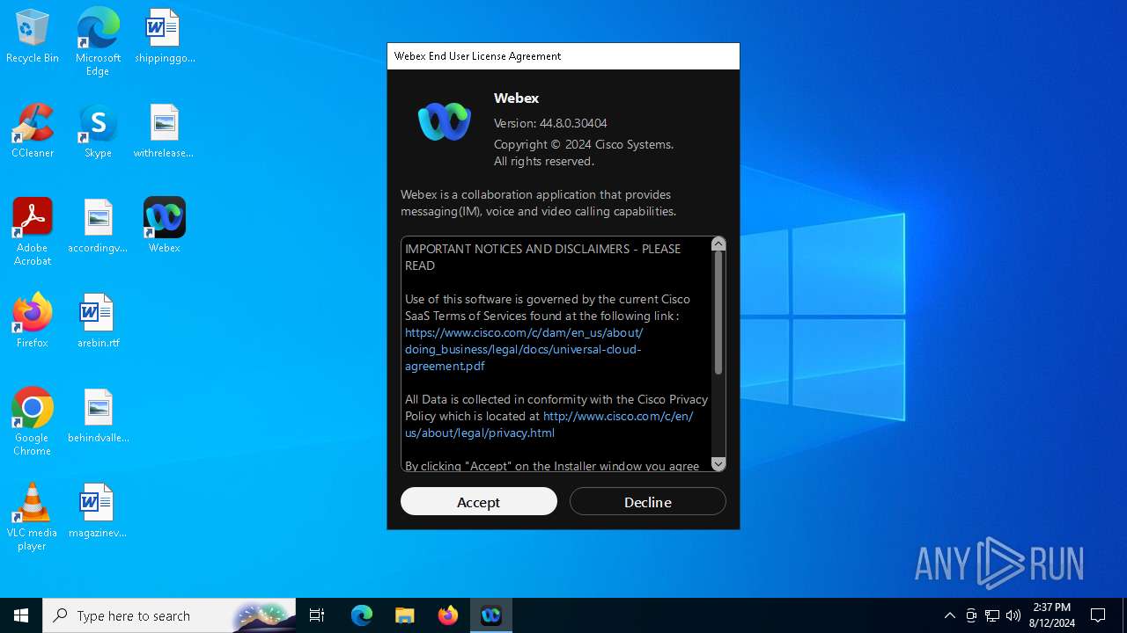Open the network status tray icon
The image size is (1127, 633).
pyautogui.click(x=992, y=615)
